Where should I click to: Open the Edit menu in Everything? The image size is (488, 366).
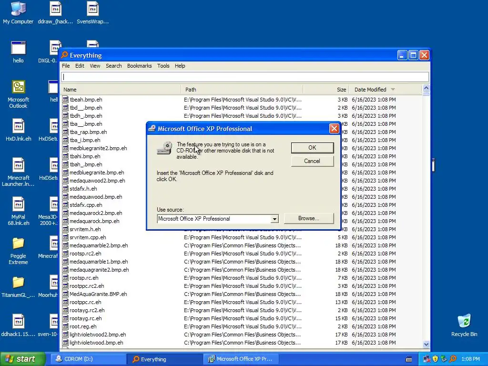click(x=80, y=66)
